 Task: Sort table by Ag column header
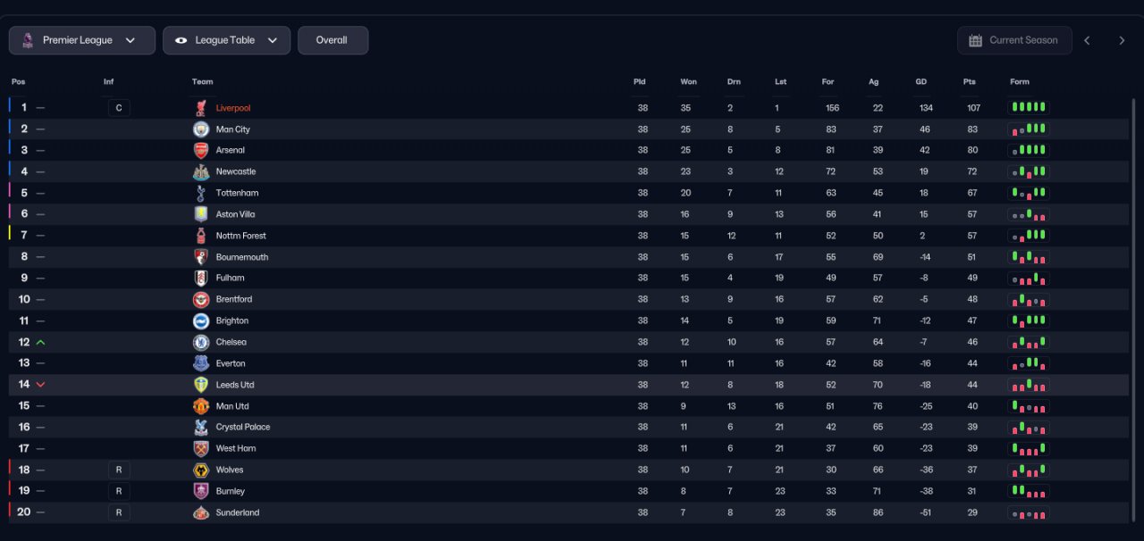tap(873, 82)
